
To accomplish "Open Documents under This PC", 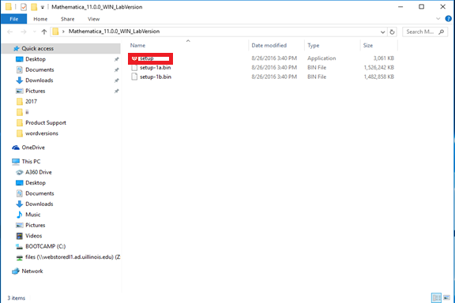I will [39, 193].
